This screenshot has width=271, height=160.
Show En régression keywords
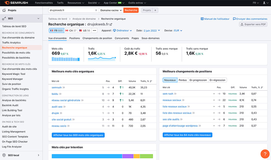pos(217,80)
